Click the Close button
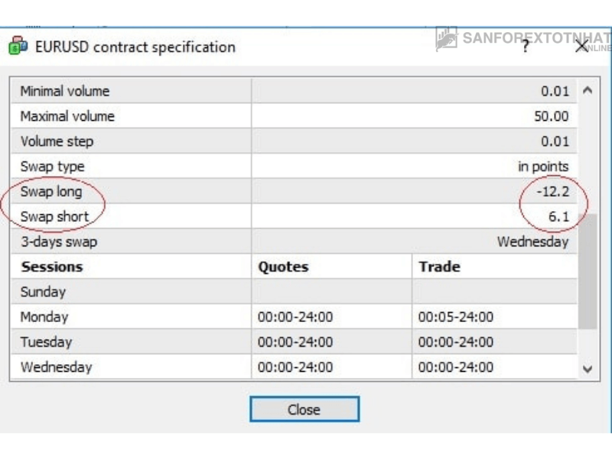Image resolution: width=612 pixels, height=459 pixels. click(x=304, y=409)
